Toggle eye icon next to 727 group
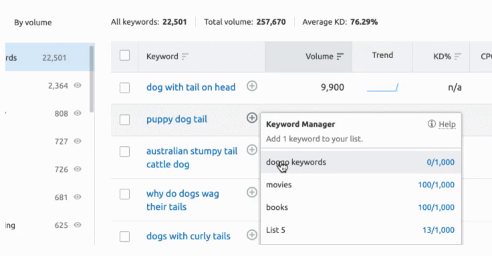The width and height of the screenshot is (492, 256). (x=78, y=141)
